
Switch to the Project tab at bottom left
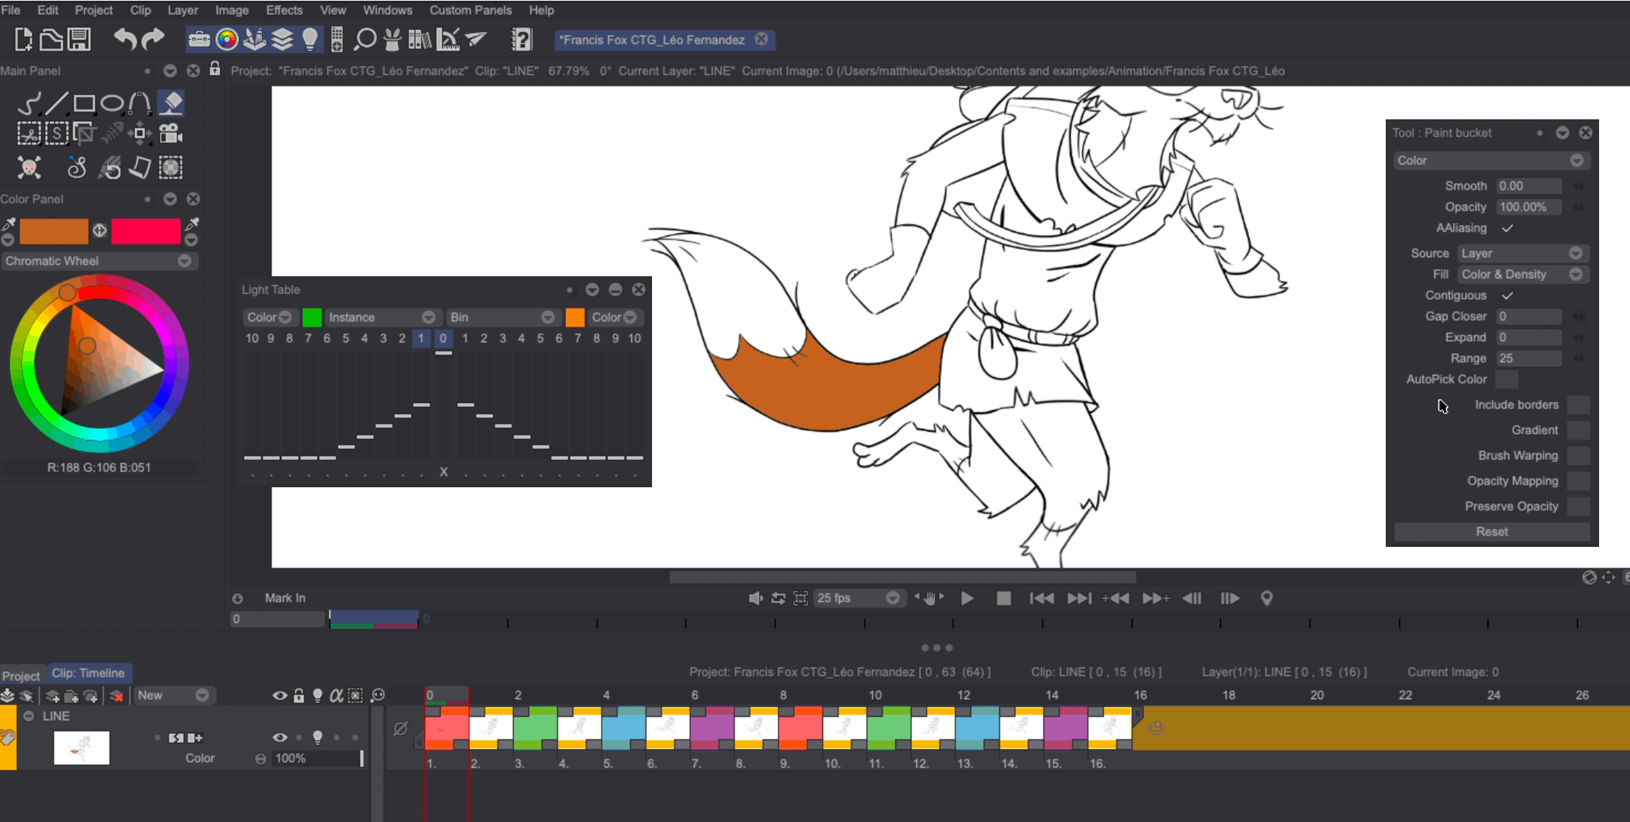pos(22,676)
